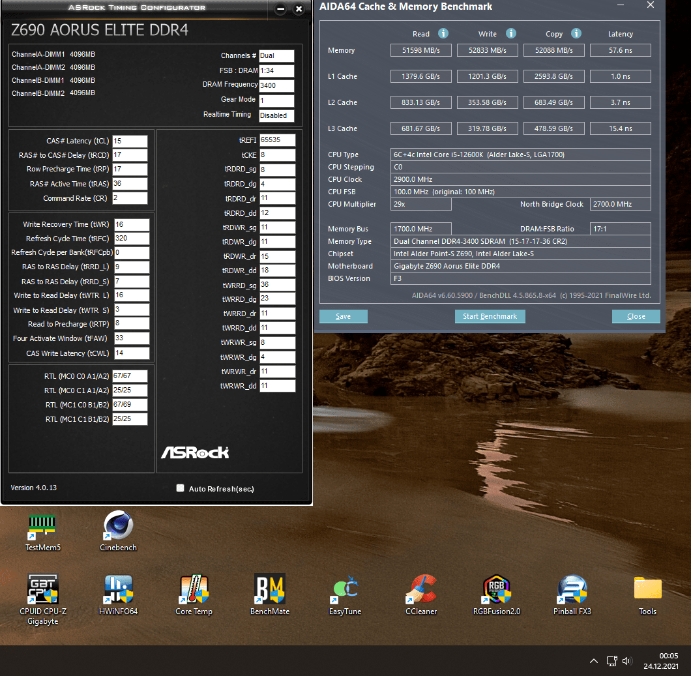Click the Channels # field showing Dual

[276, 55]
